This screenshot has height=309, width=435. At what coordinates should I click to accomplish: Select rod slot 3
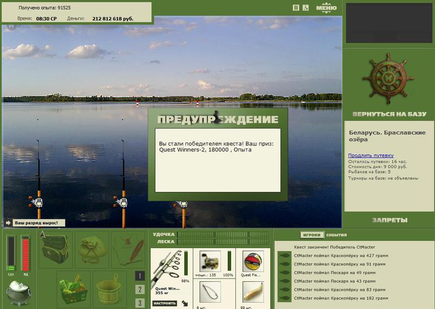(140, 302)
